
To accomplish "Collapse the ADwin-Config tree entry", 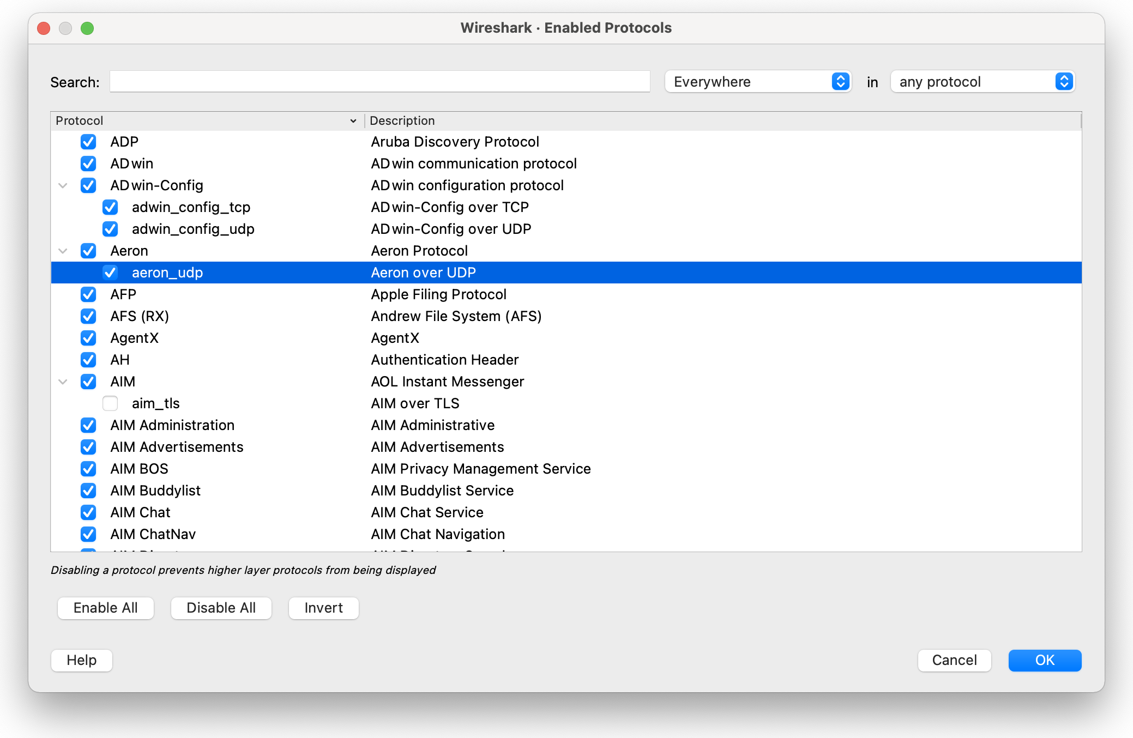I will click(x=63, y=185).
